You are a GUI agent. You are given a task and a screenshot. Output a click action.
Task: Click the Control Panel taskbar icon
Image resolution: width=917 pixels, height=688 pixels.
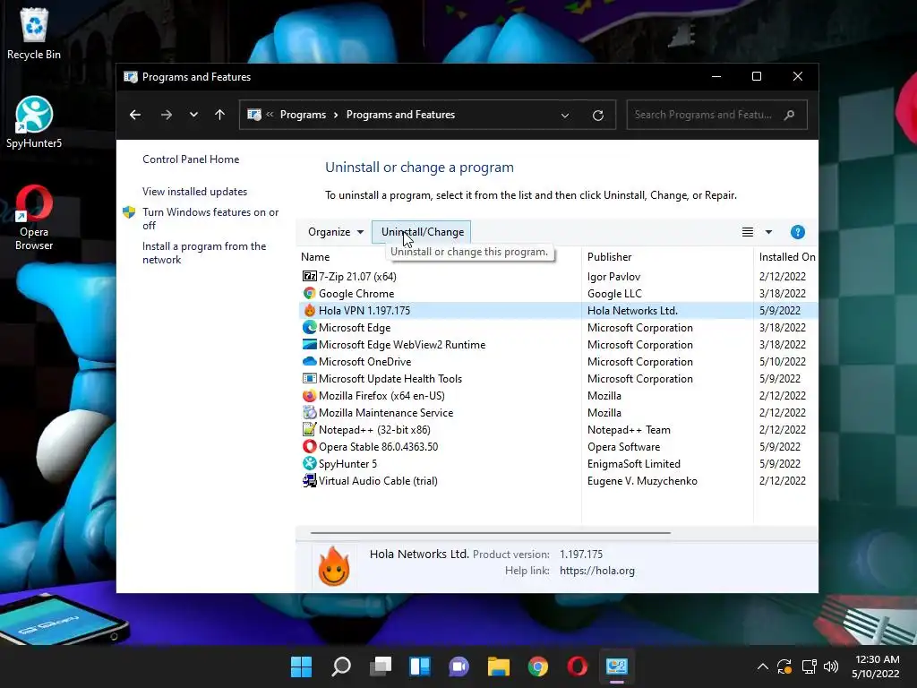pyautogui.click(x=616, y=666)
